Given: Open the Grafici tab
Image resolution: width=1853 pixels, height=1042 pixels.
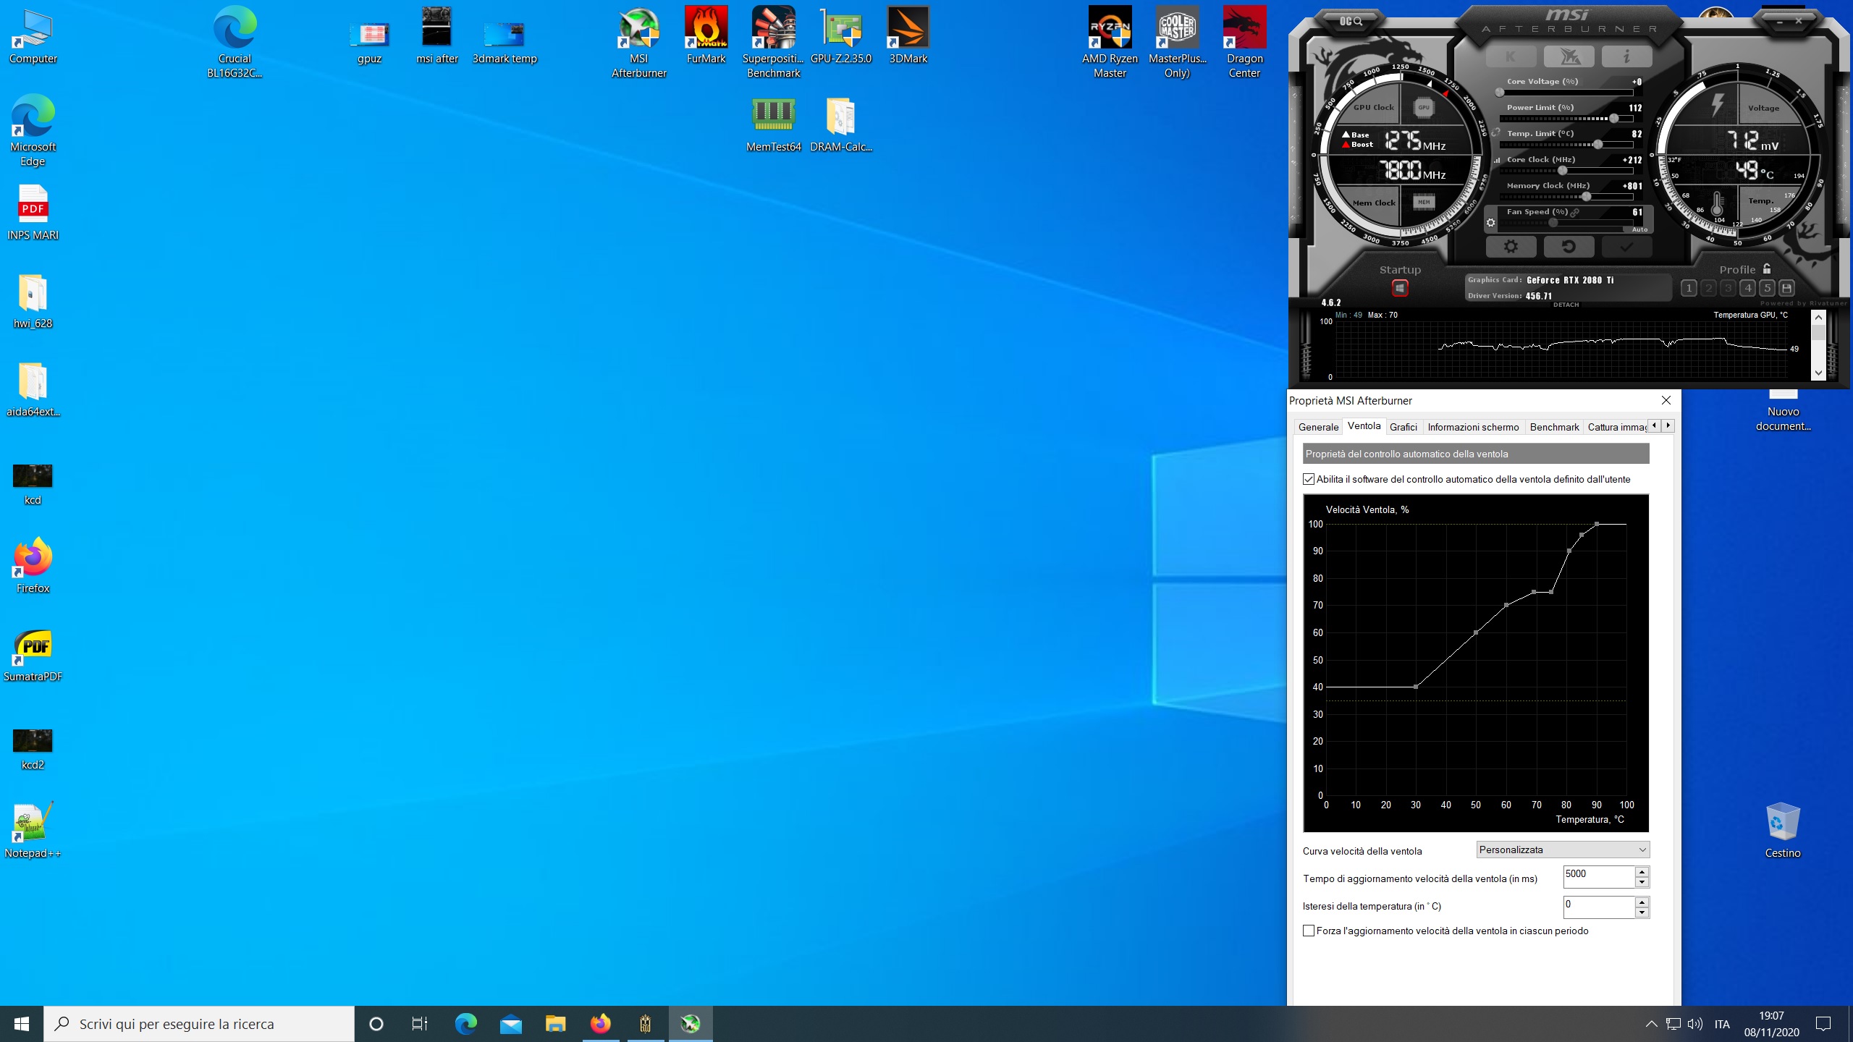Looking at the screenshot, I should (x=1404, y=427).
